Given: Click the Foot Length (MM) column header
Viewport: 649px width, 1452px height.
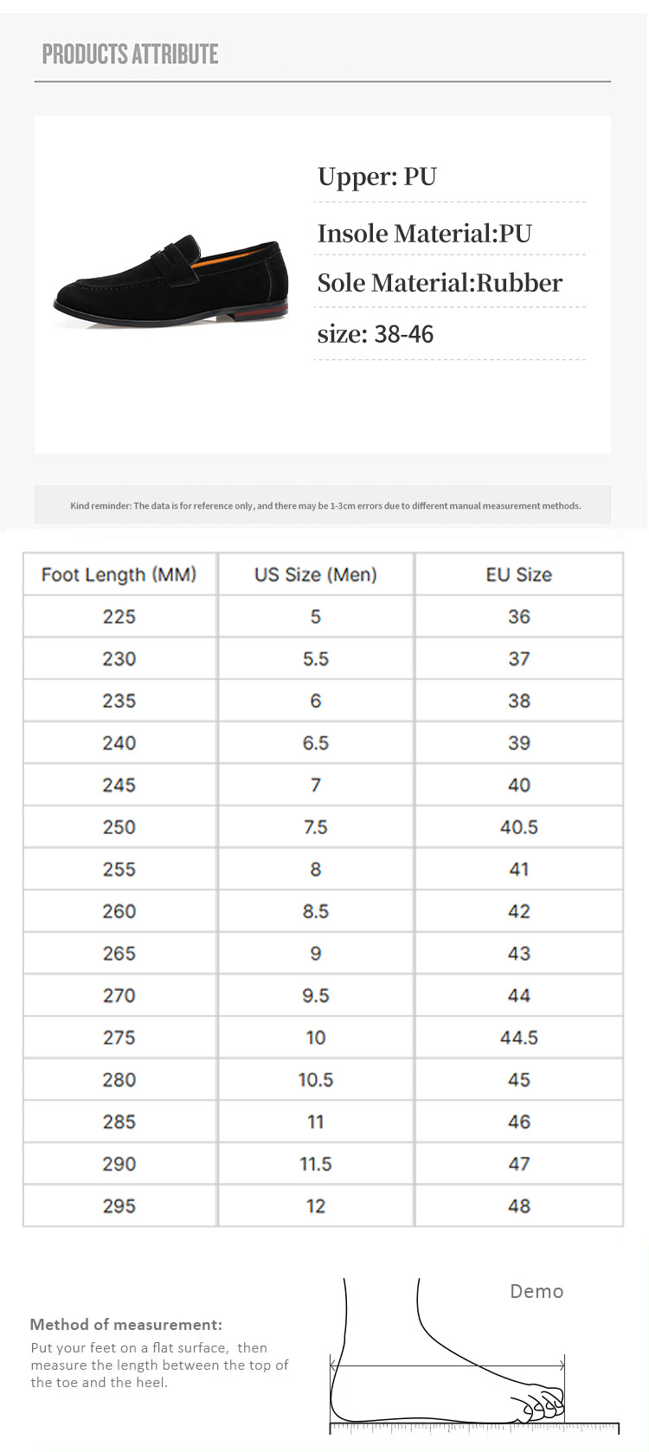Looking at the screenshot, I should pyautogui.click(x=119, y=575).
